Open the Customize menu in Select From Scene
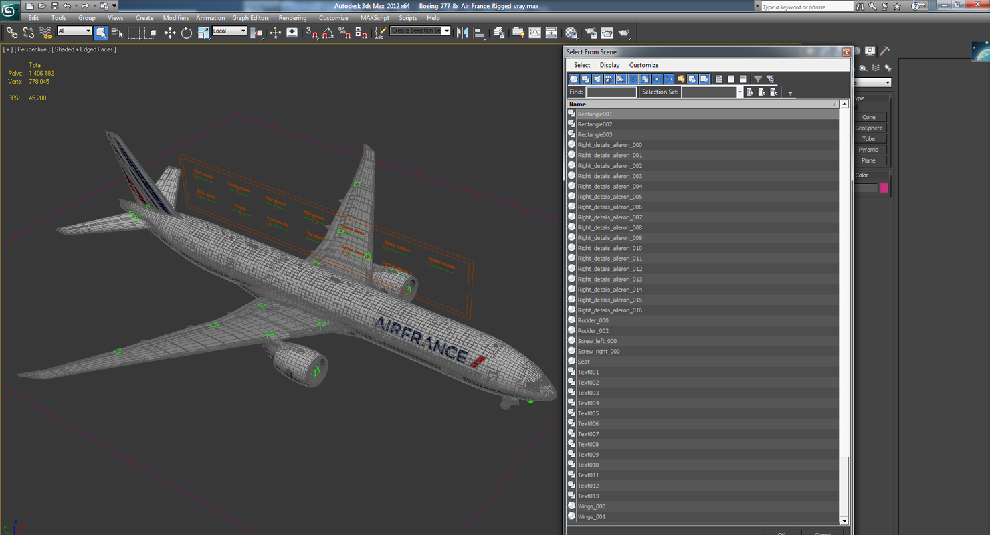 tap(644, 65)
